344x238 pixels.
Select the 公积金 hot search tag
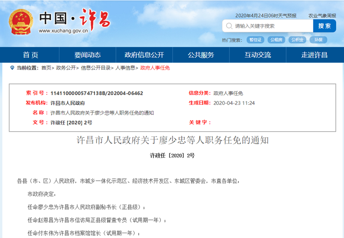point(297,40)
